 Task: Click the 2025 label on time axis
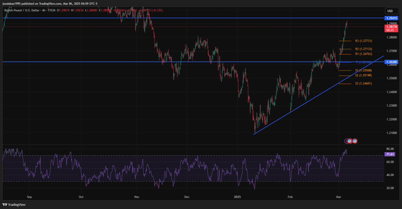coord(238,197)
